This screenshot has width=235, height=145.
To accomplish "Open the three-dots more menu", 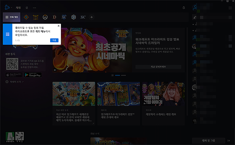I will click(x=35, y=8).
